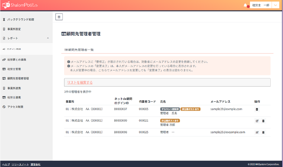
Task: Select login ID B0000037
Action: 121,109
